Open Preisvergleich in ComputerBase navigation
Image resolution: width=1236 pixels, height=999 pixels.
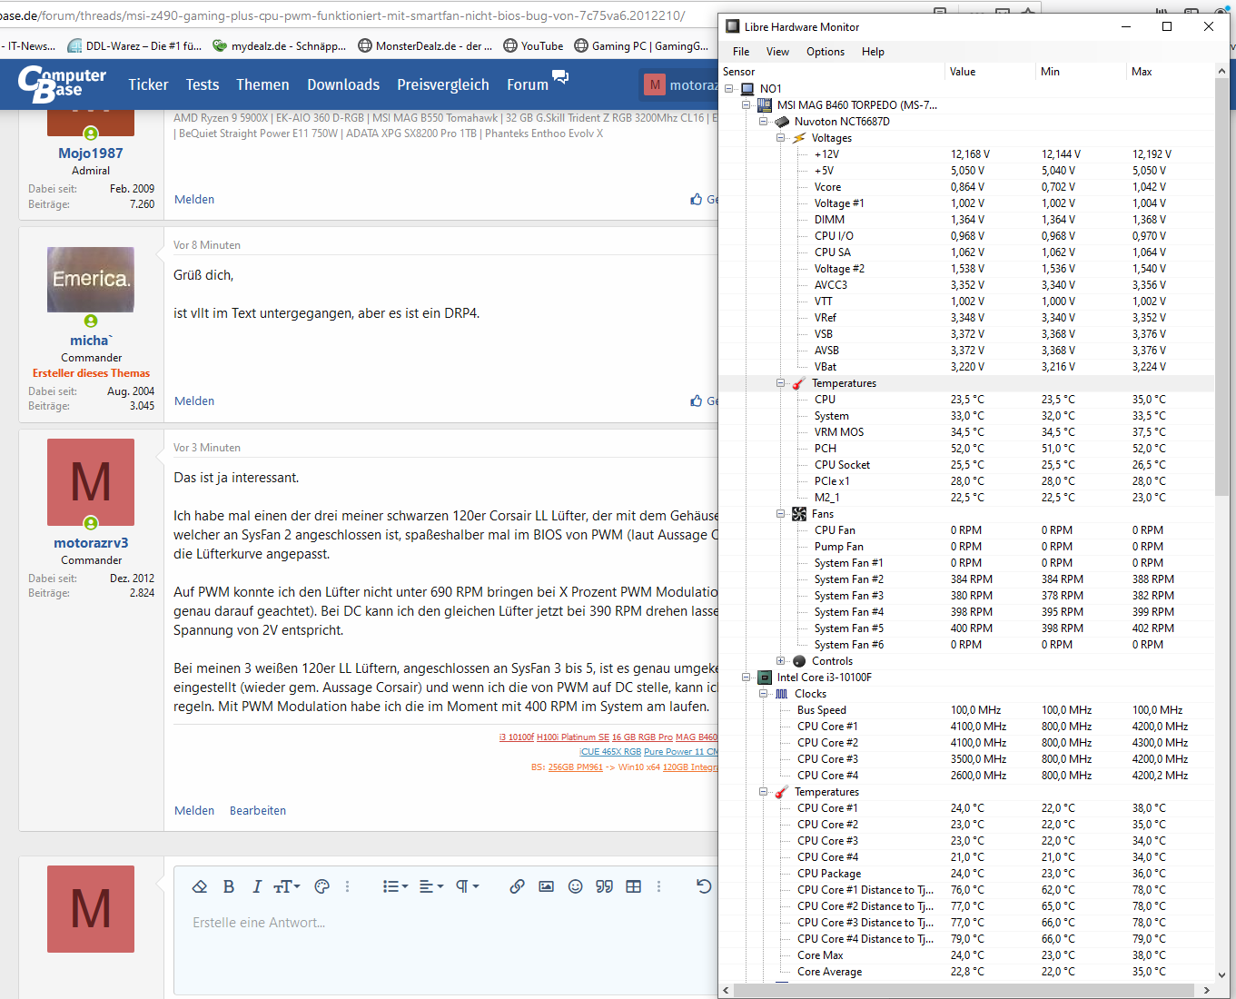tap(443, 84)
